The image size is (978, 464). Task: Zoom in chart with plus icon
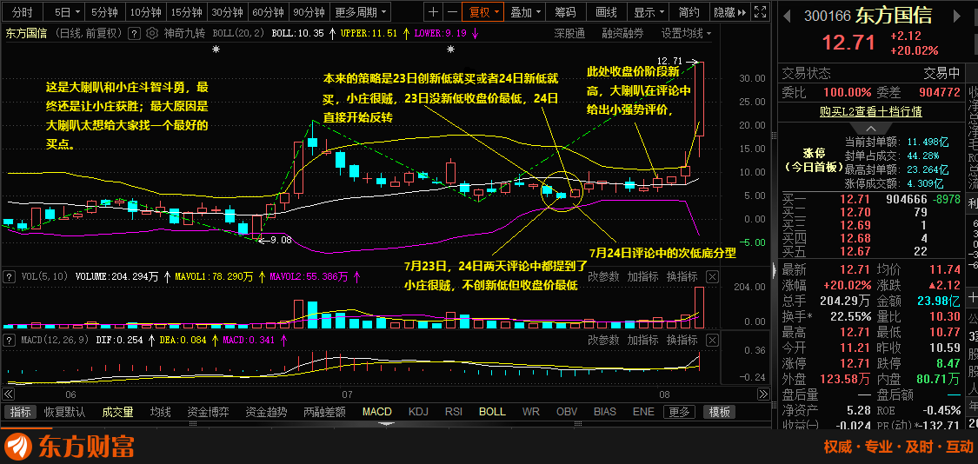coord(434,11)
